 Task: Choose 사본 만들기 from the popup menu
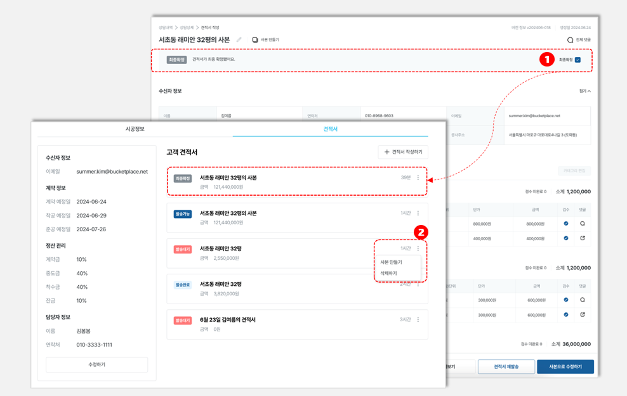tap(391, 262)
